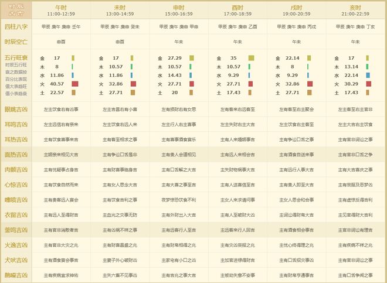The height and width of the screenshot is (283, 387).
Task: Click the cell 左主吉昌右有小喜
Action: coord(120,110)
